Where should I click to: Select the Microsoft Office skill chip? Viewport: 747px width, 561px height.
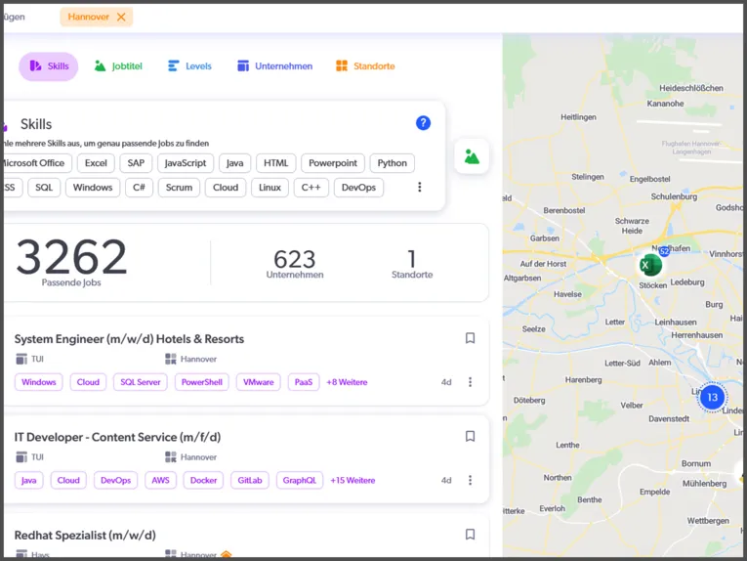tap(36, 163)
